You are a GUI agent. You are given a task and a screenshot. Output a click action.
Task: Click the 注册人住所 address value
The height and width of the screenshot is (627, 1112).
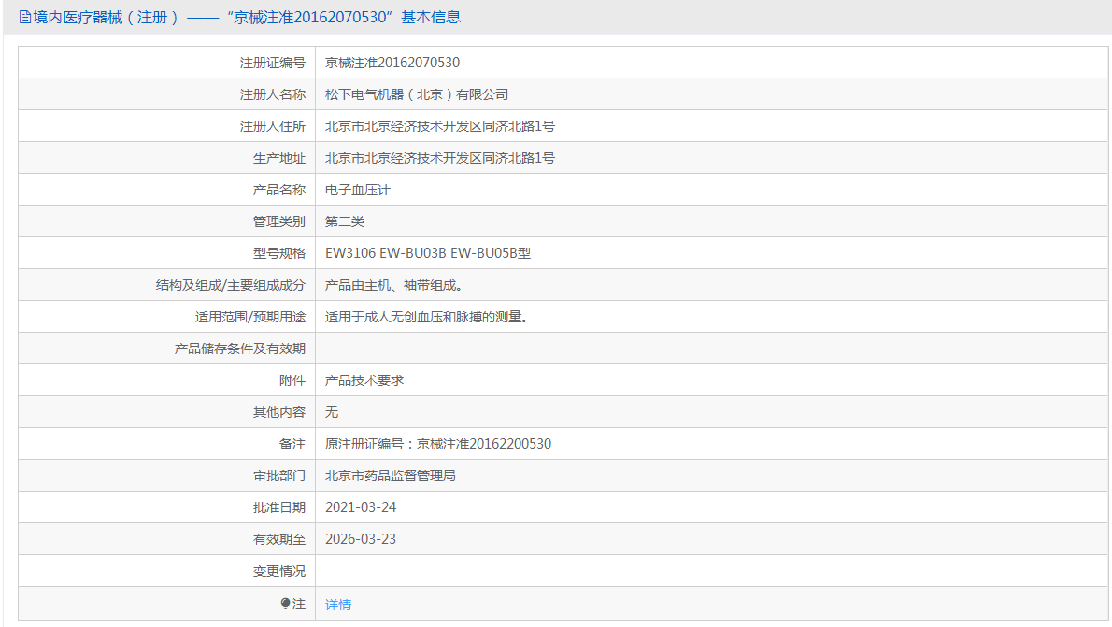440,126
